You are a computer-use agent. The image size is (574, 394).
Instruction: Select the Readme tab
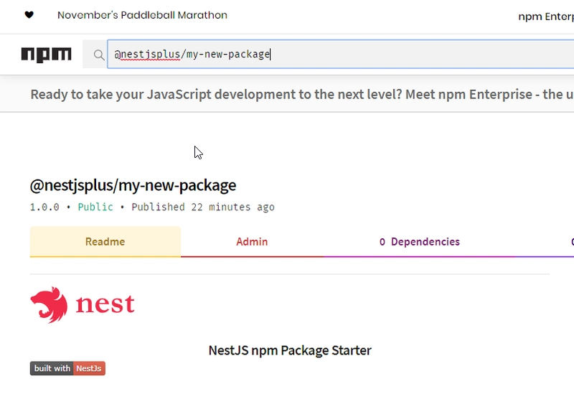pos(105,242)
